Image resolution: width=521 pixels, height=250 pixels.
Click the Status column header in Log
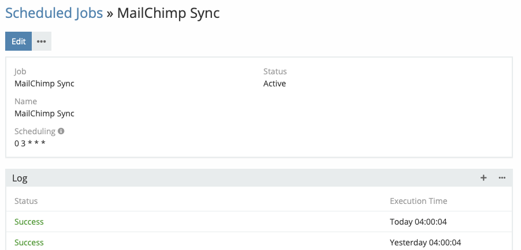pos(26,201)
